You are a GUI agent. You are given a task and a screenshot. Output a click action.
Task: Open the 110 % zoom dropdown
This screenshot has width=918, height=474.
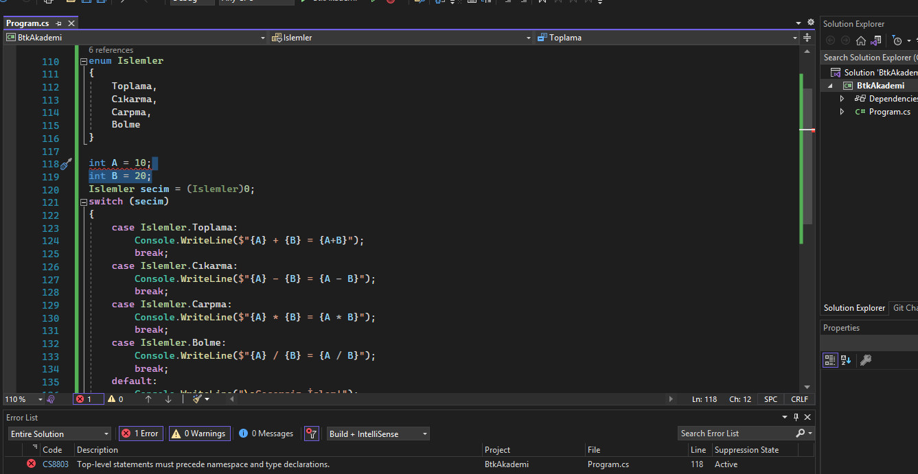[x=40, y=399]
